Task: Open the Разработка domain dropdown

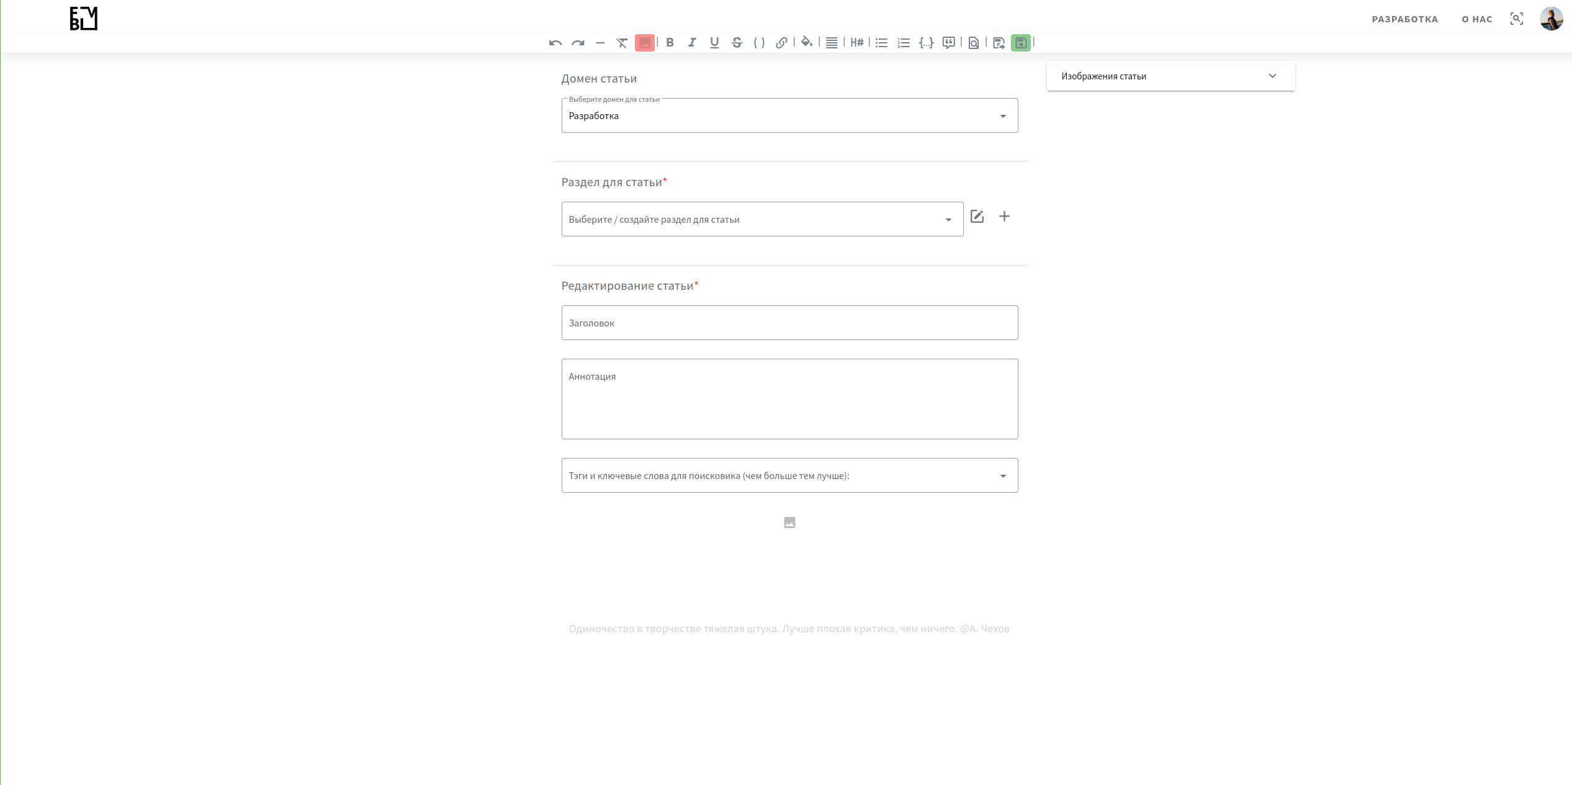Action: point(789,116)
